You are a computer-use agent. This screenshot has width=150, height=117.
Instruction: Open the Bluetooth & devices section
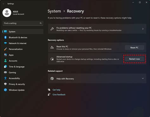point(23,37)
